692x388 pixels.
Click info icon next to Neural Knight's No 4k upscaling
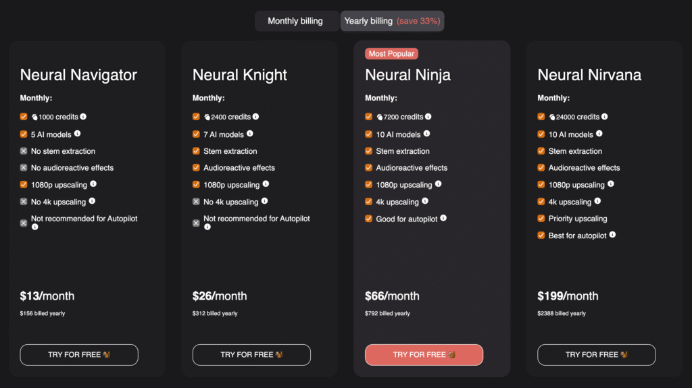pos(264,201)
